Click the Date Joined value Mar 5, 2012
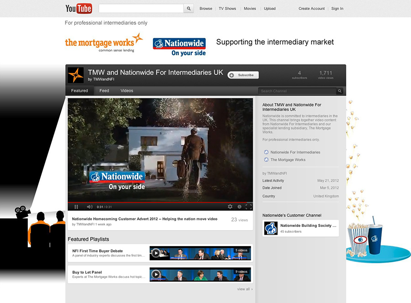This screenshot has height=303, width=411. (x=329, y=188)
